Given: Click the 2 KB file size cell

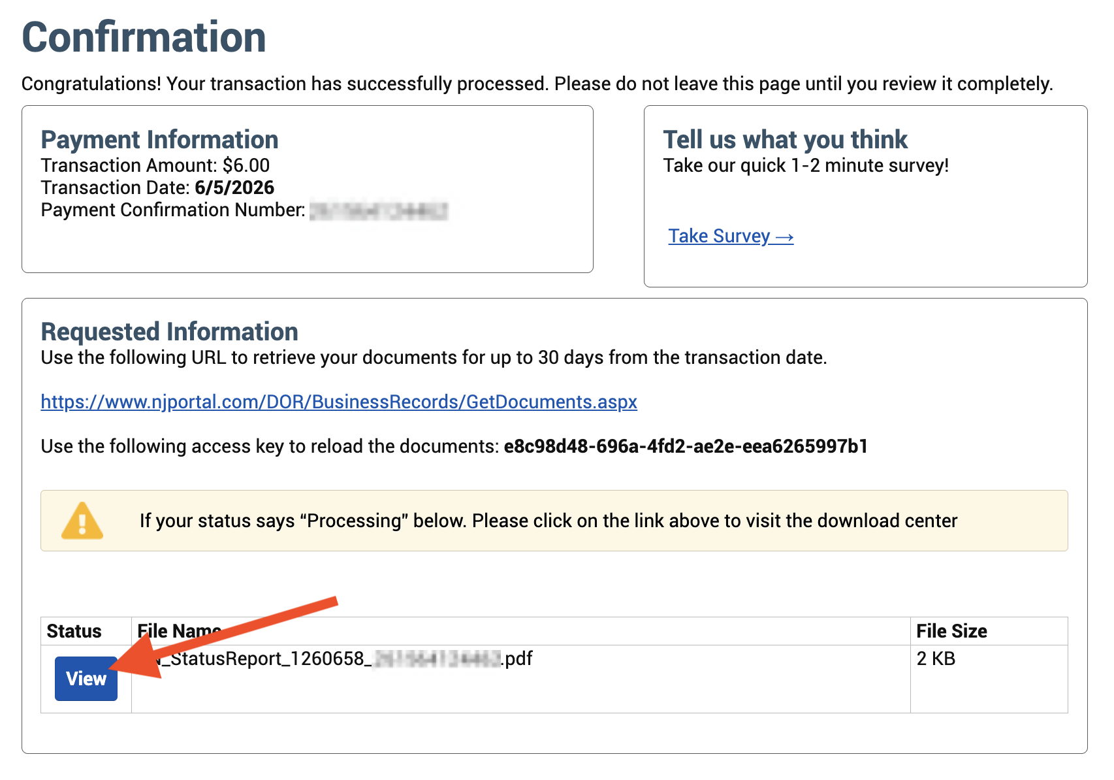Looking at the screenshot, I should tap(936, 658).
